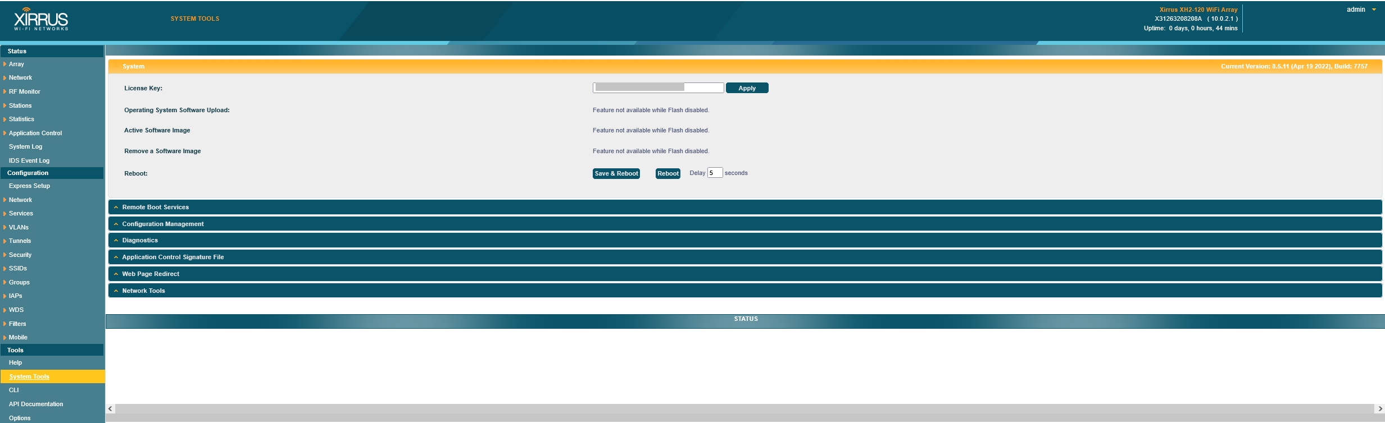Open the System Log page
The height and width of the screenshot is (423, 1385).
coord(25,146)
